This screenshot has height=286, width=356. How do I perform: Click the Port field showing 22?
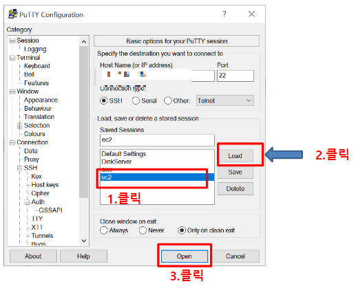[235, 76]
